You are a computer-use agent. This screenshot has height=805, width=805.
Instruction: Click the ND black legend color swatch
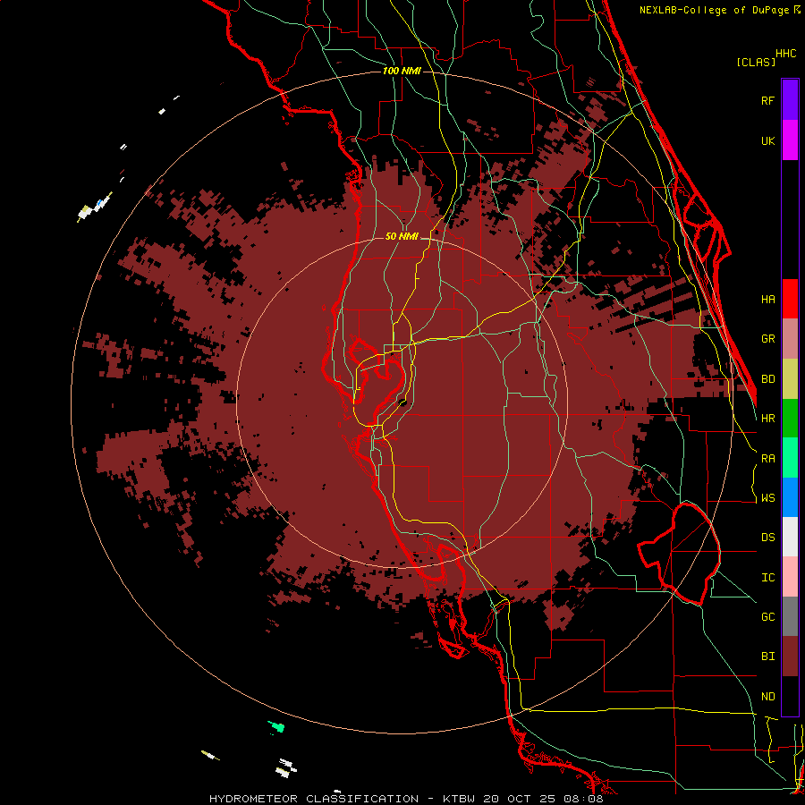click(790, 696)
